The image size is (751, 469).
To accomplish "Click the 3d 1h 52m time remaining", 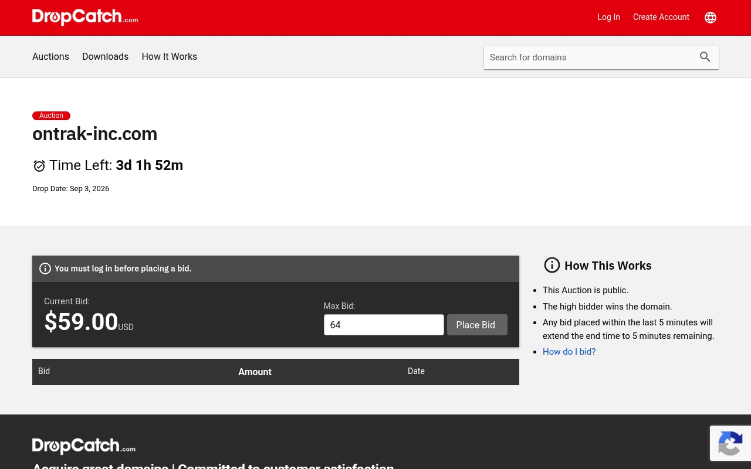I will (x=150, y=165).
